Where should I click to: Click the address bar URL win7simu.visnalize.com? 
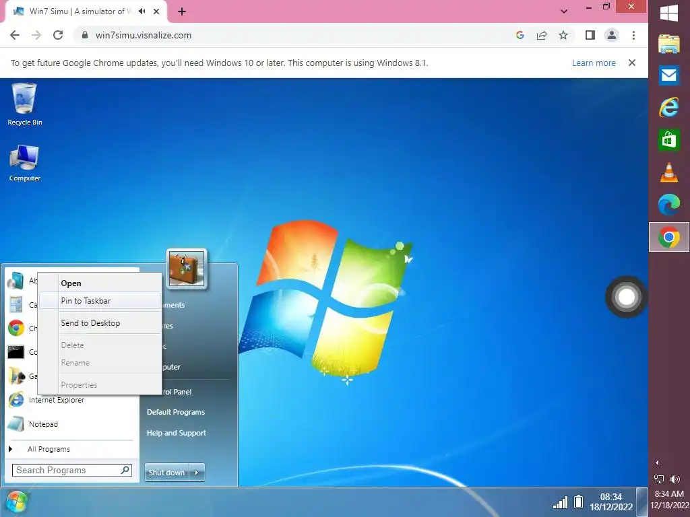(x=144, y=35)
